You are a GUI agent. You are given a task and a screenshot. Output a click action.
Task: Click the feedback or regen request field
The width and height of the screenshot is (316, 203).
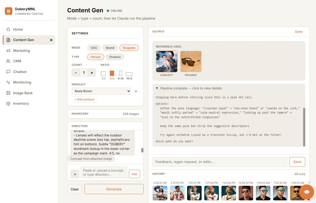pyautogui.click(x=220, y=162)
